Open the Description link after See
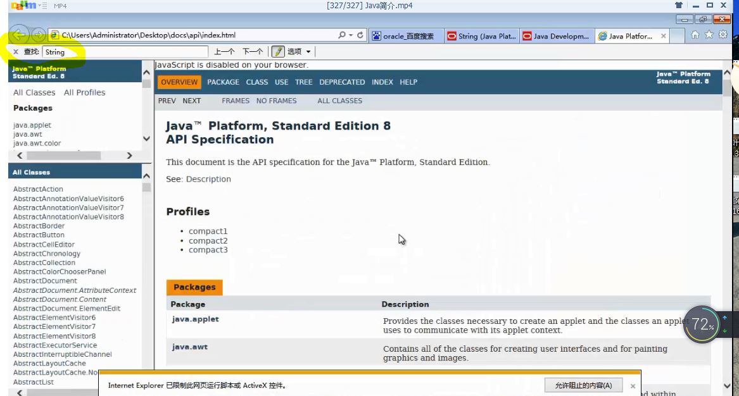This screenshot has width=739, height=396. coord(208,179)
